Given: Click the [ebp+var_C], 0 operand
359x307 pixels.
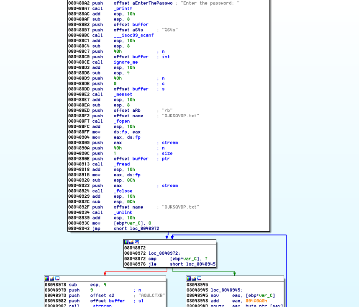Looking at the screenshot, I should pyautogui.click(x=132, y=223).
